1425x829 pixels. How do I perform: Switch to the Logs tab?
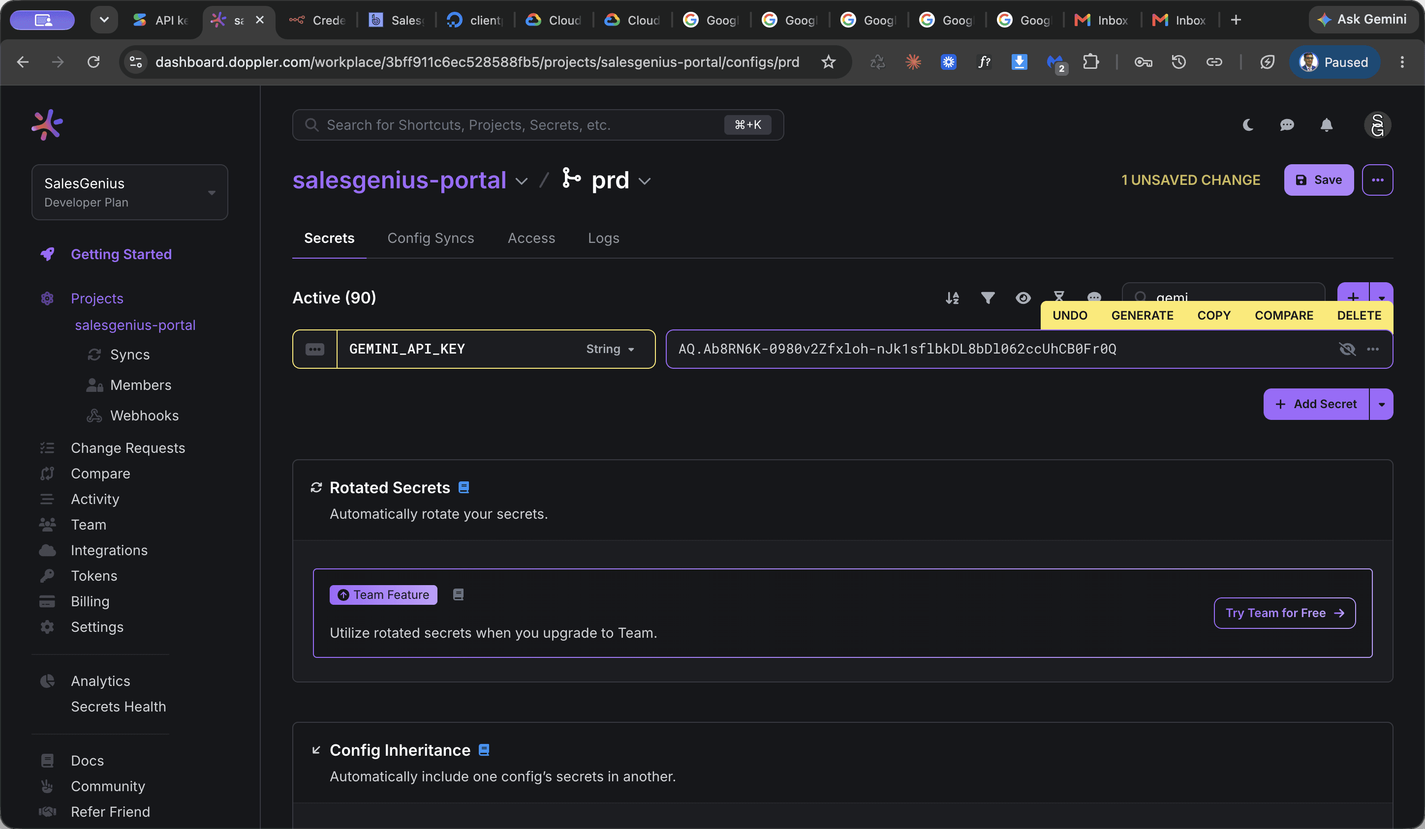(603, 238)
